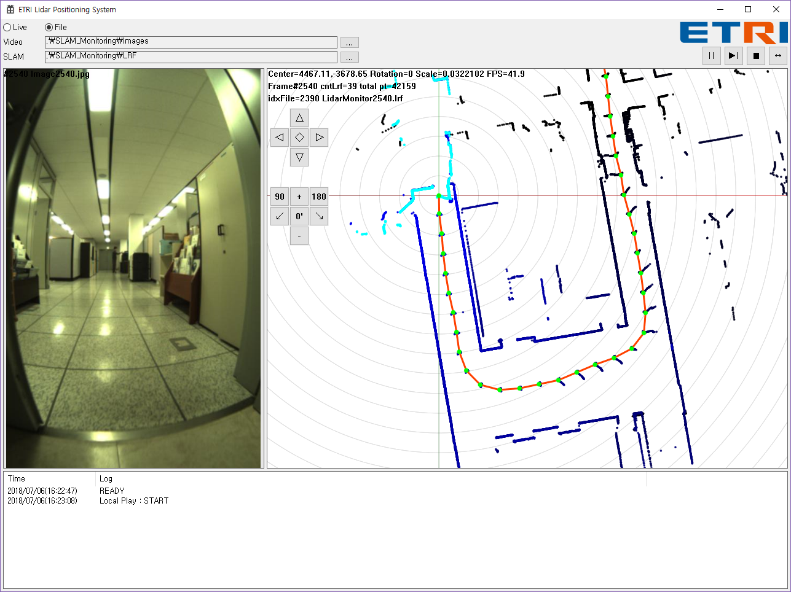
Task: Set rotation to 180 degrees
Action: tap(319, 197)
